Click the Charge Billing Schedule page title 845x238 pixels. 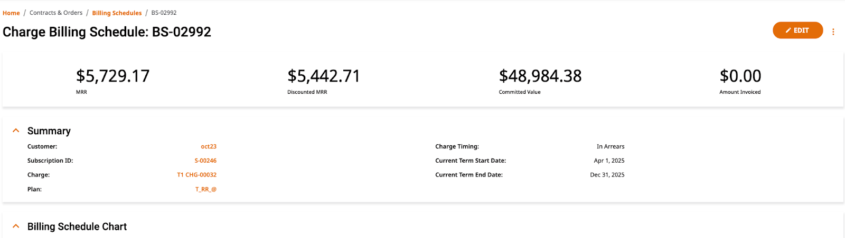107,32
